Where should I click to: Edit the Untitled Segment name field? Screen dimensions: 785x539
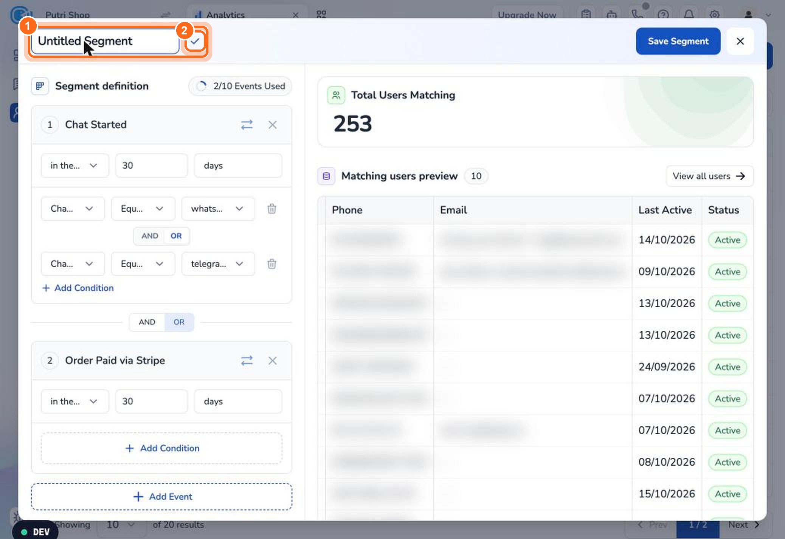click(105, 41)
